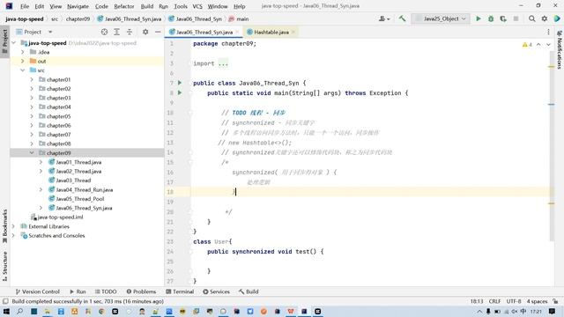The image size is (564, 317).
Task: Expand External Libraries node
Action: pyautogui.click(x=14, y=226)
